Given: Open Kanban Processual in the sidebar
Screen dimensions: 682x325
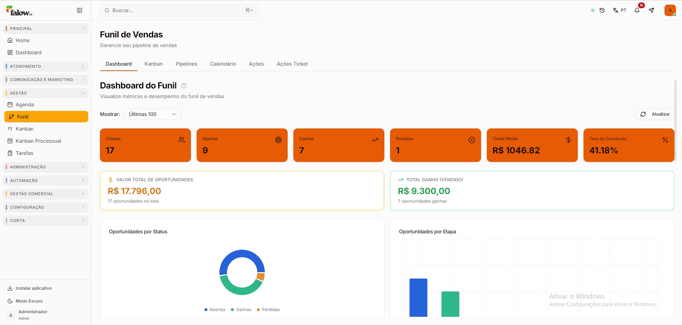Looking at the screenshot, I should pyautogui.click(x=46, y=141).
